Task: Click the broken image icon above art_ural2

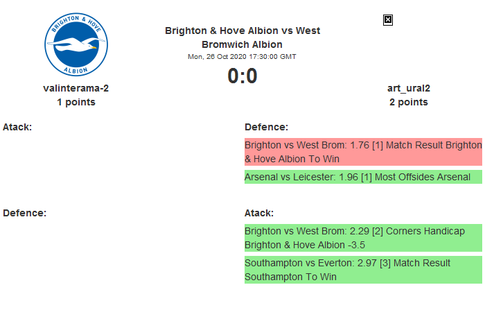Action: click(x=388, y=20)
